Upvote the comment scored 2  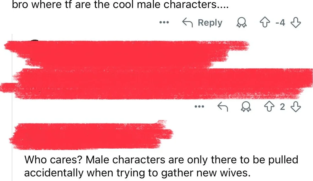click(x=269, y=107)
